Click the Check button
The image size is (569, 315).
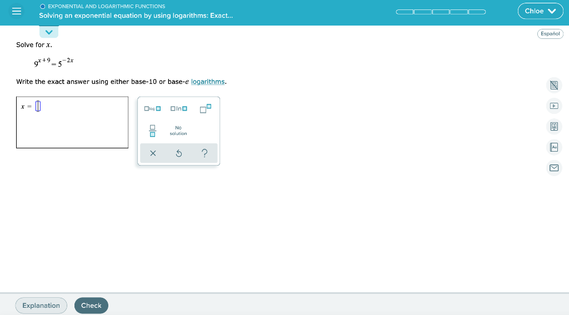point(92,306)
